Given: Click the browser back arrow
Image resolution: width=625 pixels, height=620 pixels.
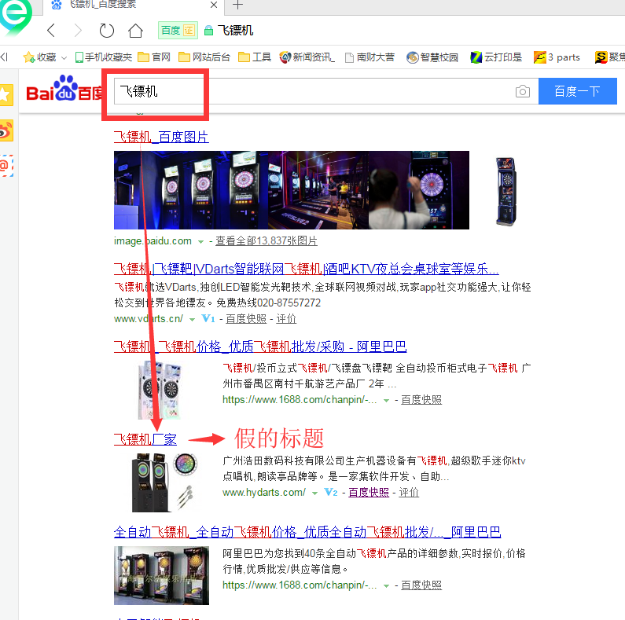Looking at the screenshot, I should point(51,31).
